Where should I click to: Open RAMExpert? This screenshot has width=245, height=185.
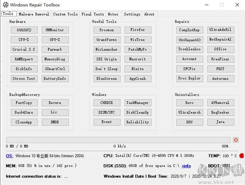24,59
